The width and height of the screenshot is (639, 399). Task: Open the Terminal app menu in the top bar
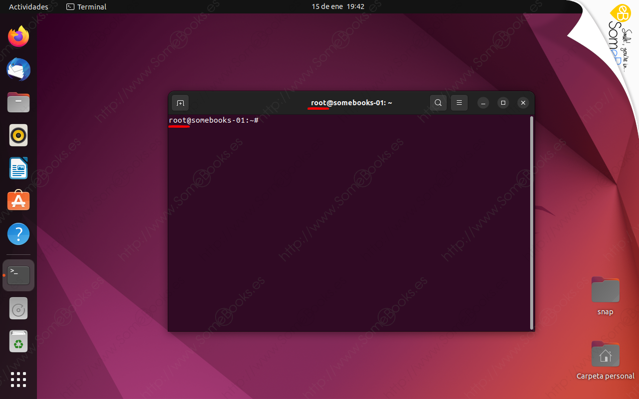(x=86, y=6)
